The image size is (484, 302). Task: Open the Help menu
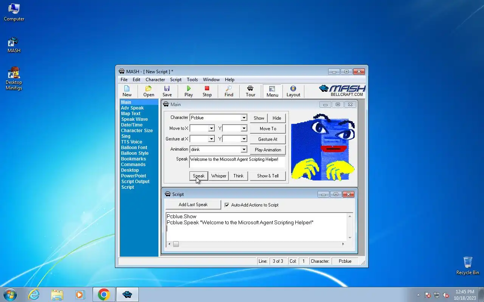tap(230, 80)
